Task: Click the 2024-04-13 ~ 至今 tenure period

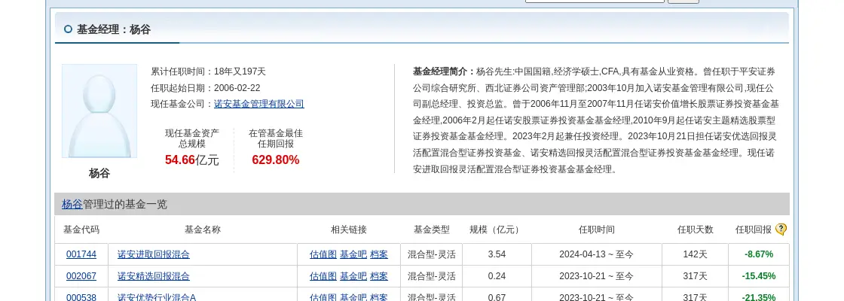Action: tap(596, 254)
